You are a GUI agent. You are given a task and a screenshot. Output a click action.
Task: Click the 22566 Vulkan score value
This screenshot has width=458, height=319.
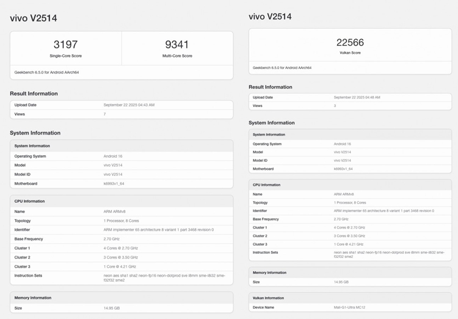[350, 42]
